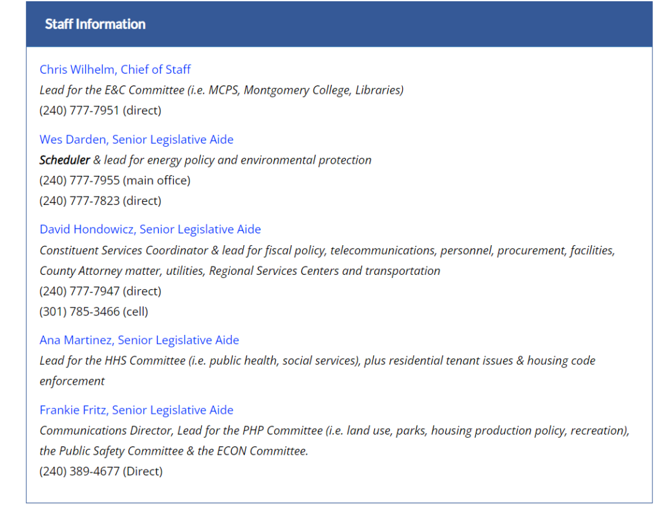Open Ana Martinez, Senior Legislative Aide link
Viewport: 662px width, 507px height.
[x=140, y=340]
